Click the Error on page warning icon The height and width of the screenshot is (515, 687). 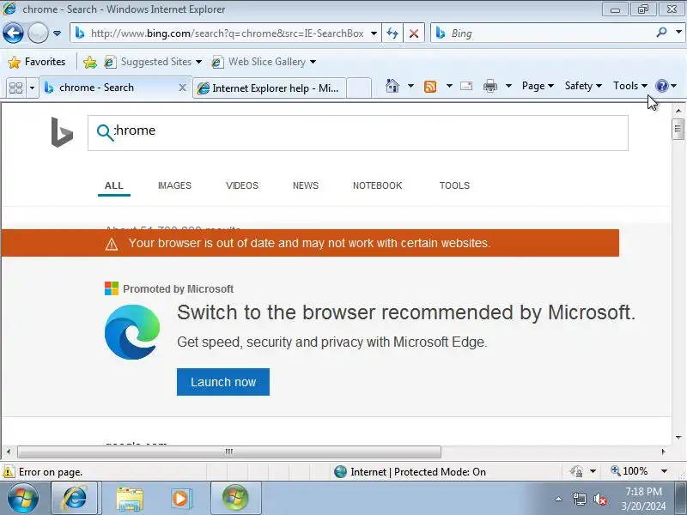click(9, 472)
